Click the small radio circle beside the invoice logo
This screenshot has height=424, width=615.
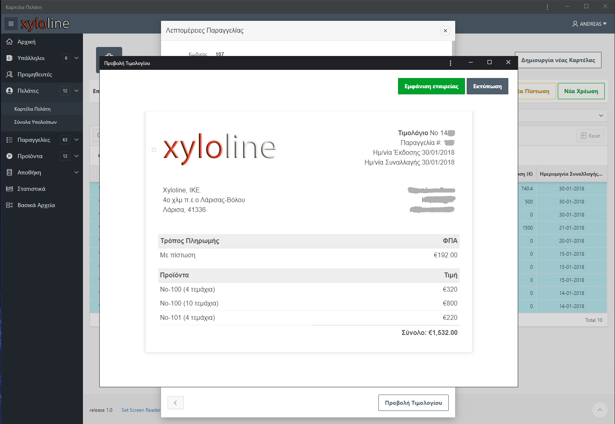[x=154, y=150]
